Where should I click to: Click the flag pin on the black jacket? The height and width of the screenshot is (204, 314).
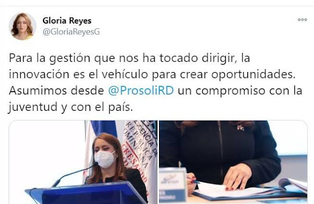241,127
